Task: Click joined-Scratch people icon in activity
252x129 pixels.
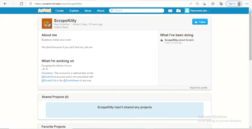Action: tap(162, 40)
